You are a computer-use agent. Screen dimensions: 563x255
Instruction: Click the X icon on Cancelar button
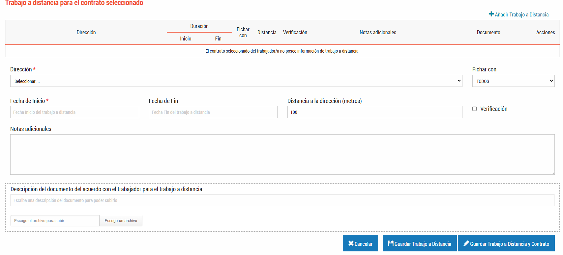(x=351, y=243)
